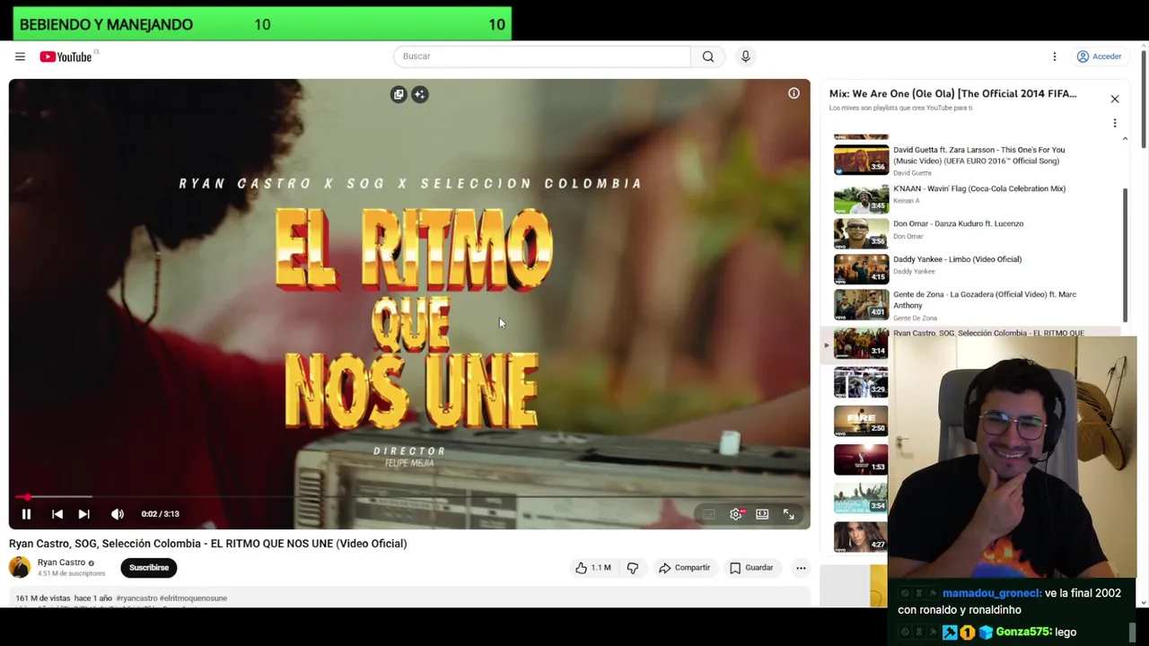The height and width of the screenshot is (646, 1149).
Task: Subscribe with the Suscribirse button
Action: [x=149, y=567]
